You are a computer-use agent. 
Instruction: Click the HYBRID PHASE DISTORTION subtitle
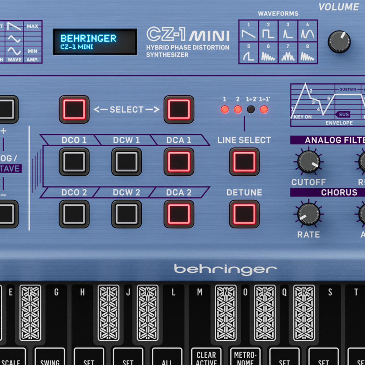188,48
